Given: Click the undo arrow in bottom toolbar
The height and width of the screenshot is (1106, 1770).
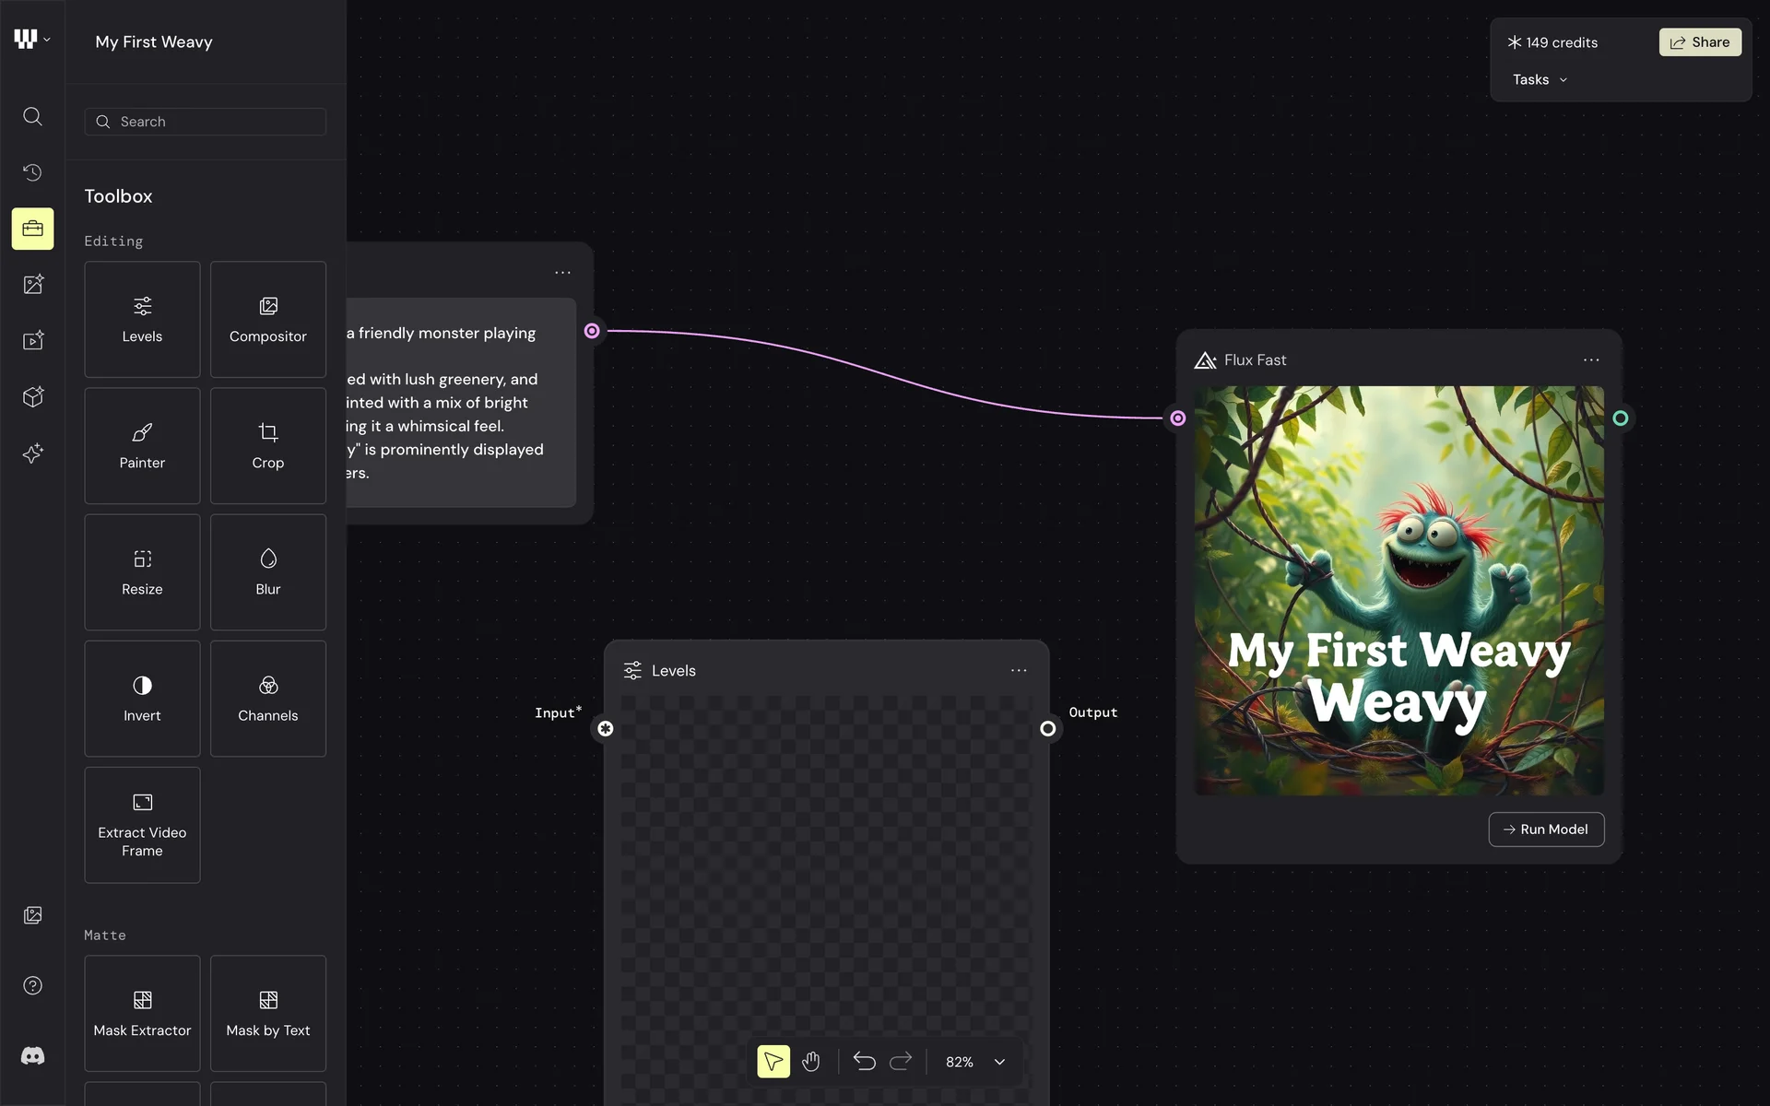Looking at the screenshot, I should click(864, 1062).
